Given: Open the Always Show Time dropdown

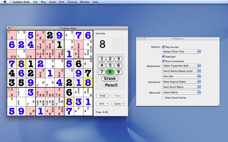Looking at the screenshot, I should 181,51.
